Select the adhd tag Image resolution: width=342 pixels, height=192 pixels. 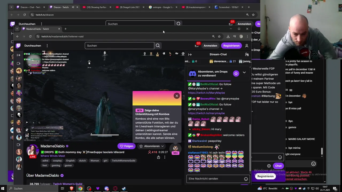tap(45, 161)
